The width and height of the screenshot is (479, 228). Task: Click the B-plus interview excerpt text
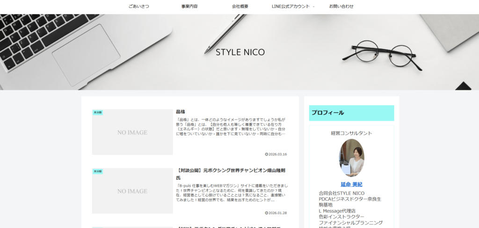click(x=231, y=192)
